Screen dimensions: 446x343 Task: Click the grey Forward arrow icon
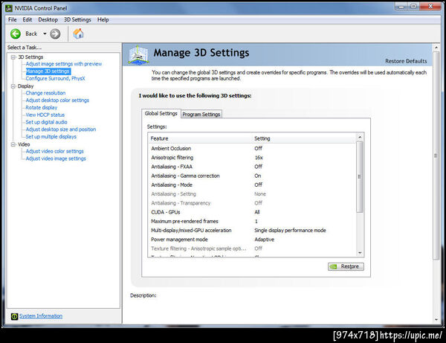coord(55,34)
